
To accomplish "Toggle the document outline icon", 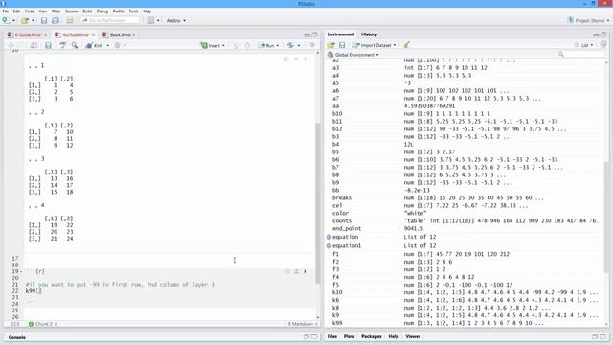I will pos(312,45).
